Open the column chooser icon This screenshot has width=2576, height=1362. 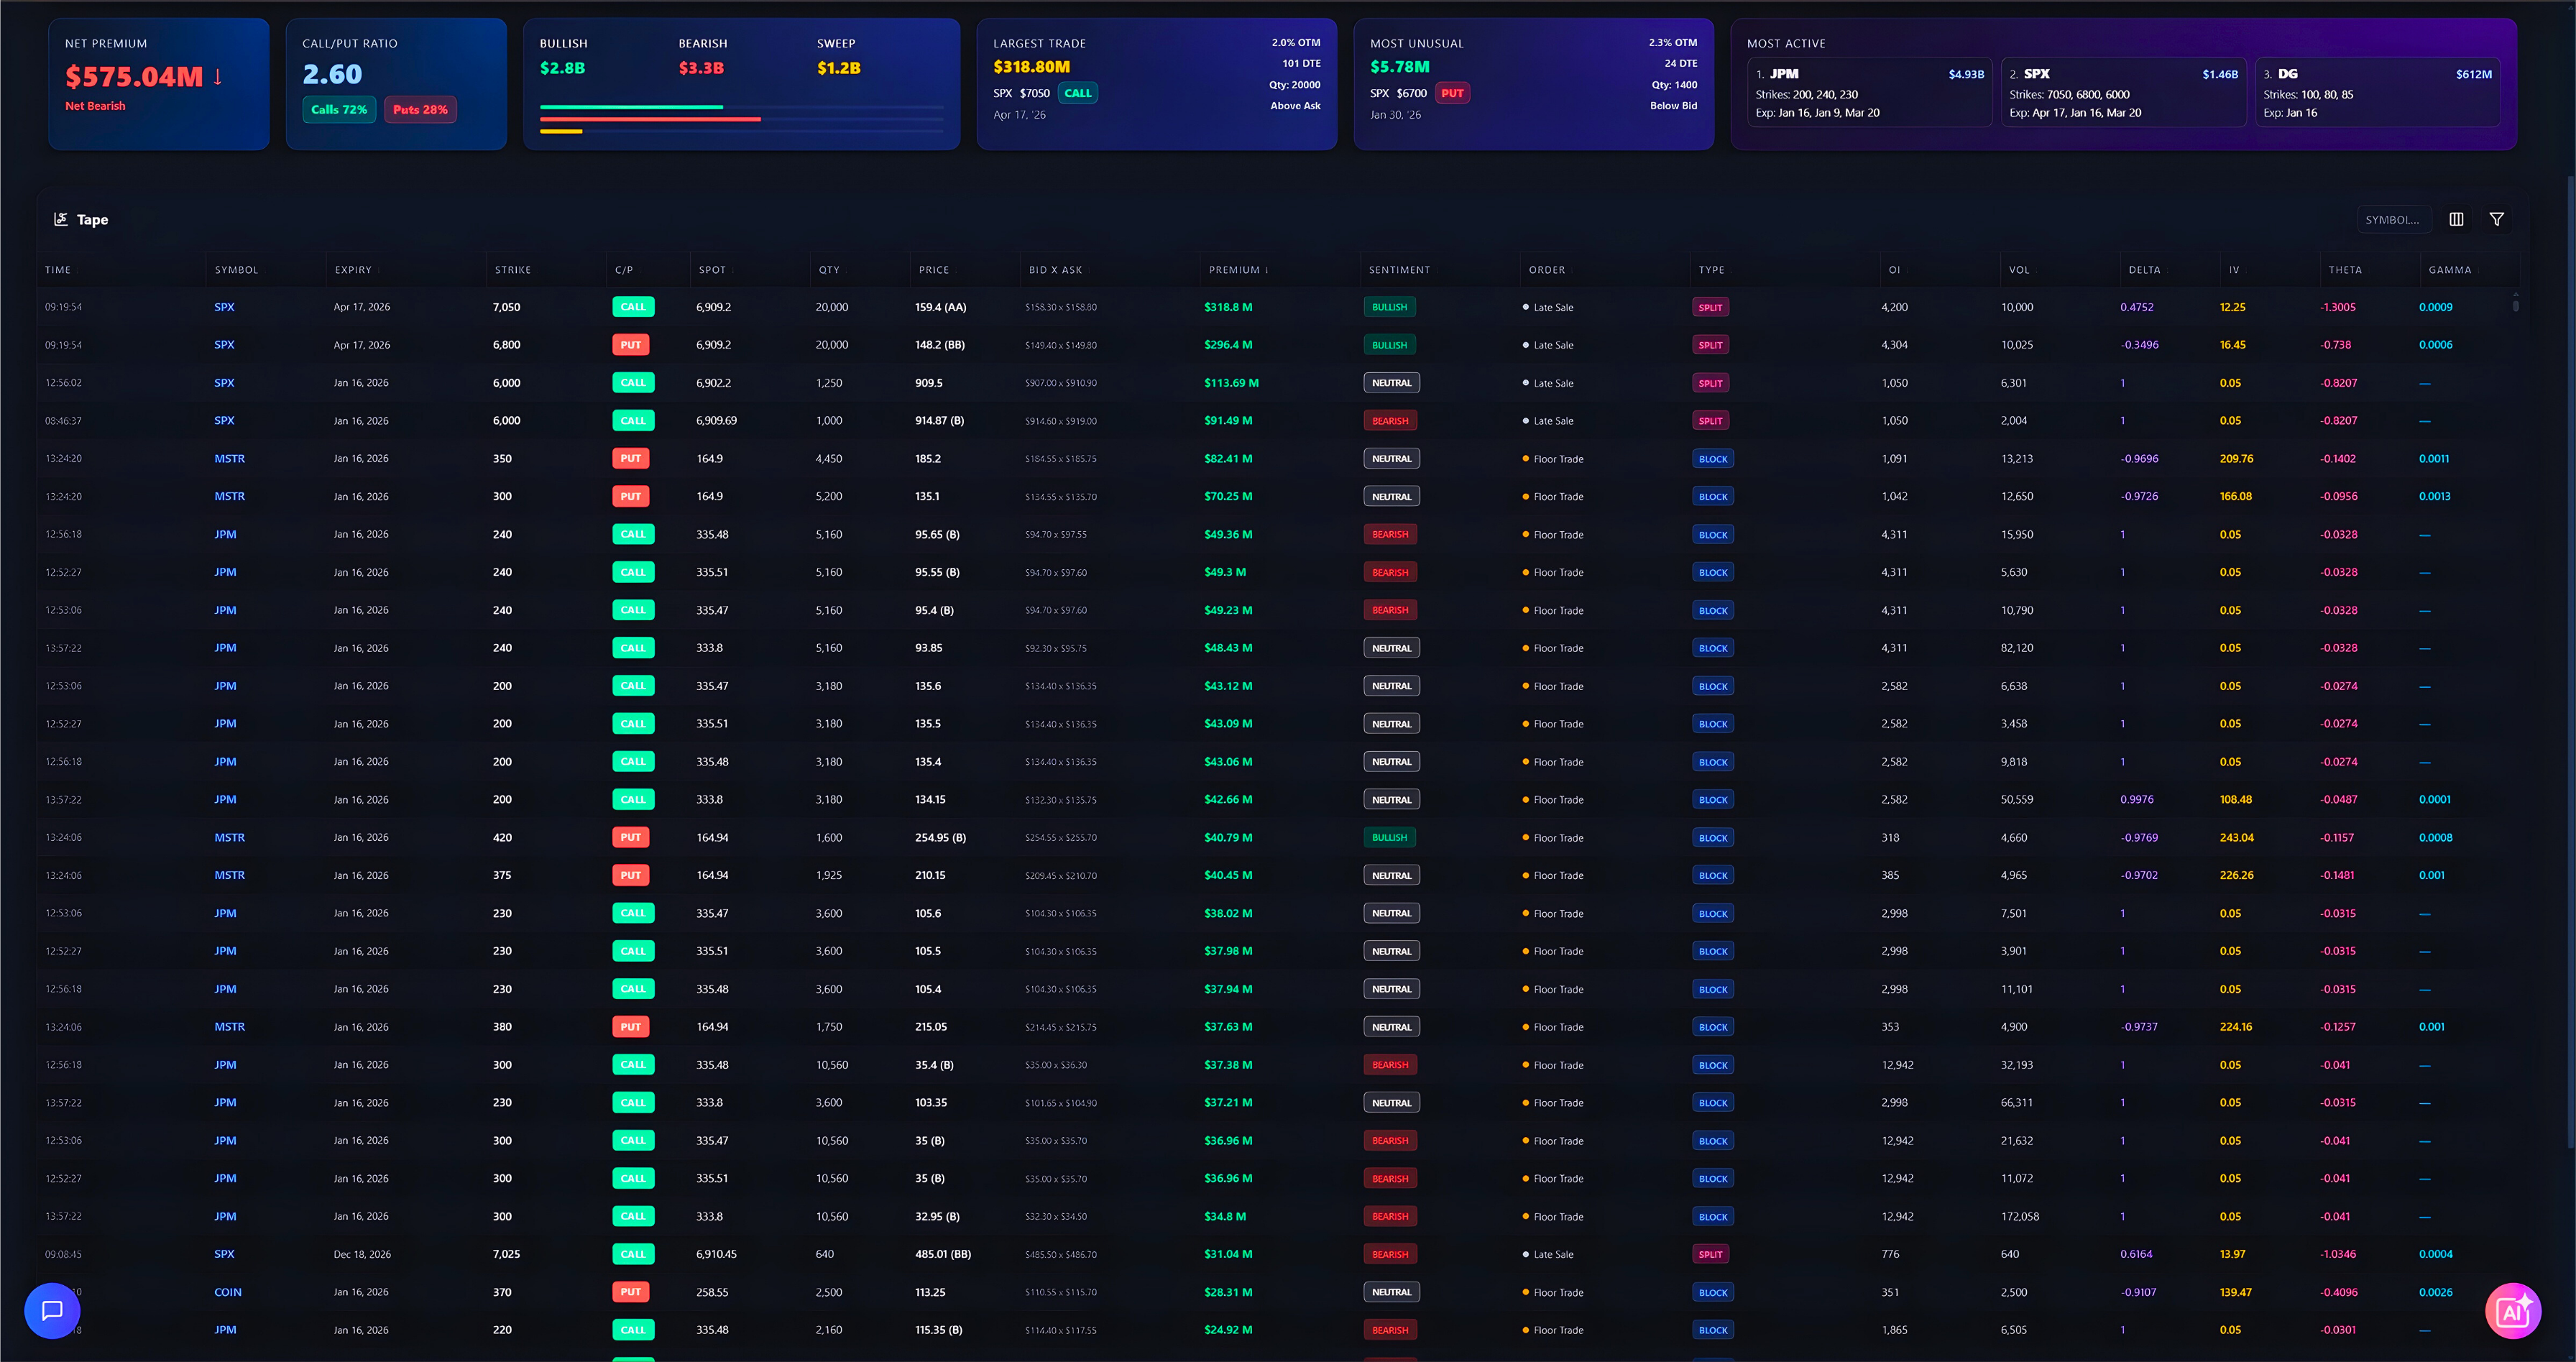(x=2456, y=219)
